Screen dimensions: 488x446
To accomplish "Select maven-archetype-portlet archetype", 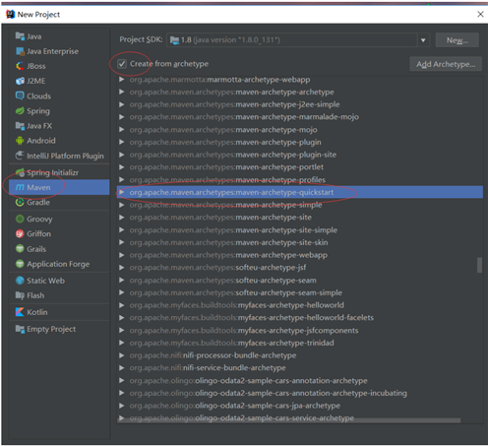I will [x=300, y=167].
